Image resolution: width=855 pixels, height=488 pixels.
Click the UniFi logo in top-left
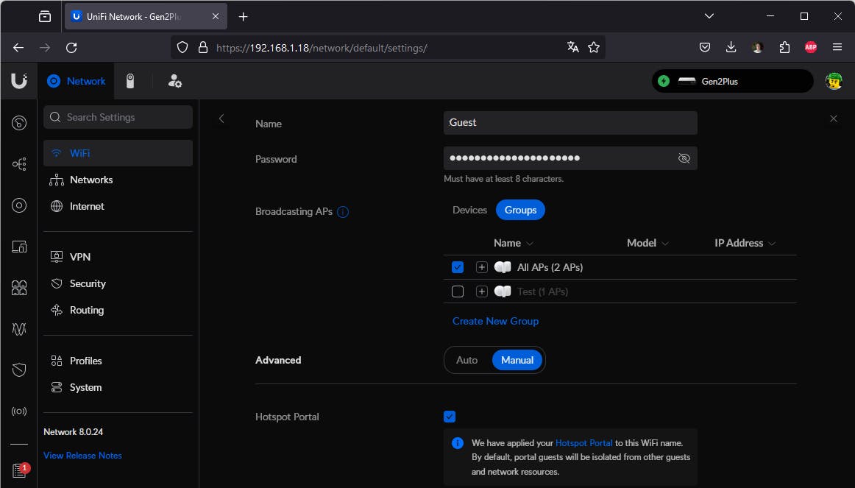coord(19,81)
